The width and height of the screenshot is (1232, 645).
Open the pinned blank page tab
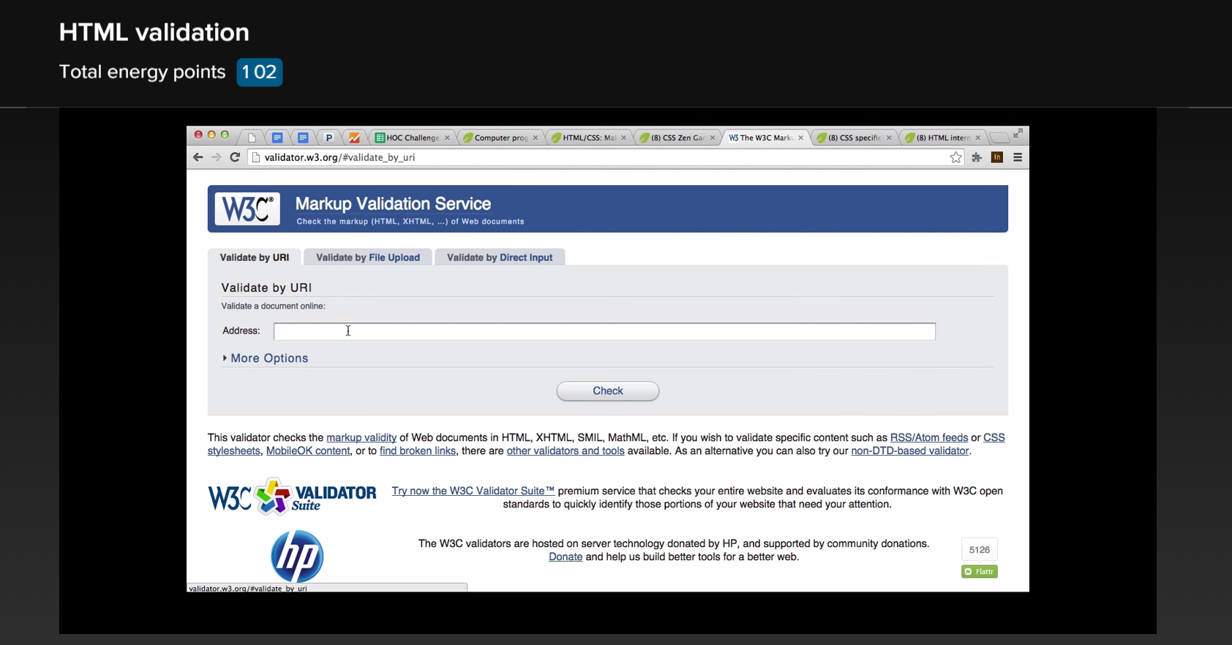click(252, 137)
